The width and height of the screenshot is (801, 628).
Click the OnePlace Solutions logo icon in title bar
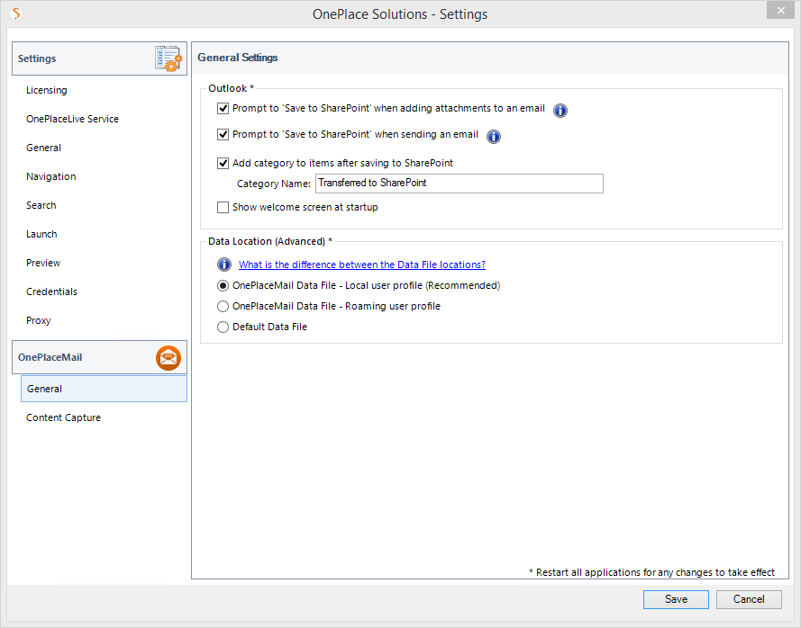pos(16,13)
